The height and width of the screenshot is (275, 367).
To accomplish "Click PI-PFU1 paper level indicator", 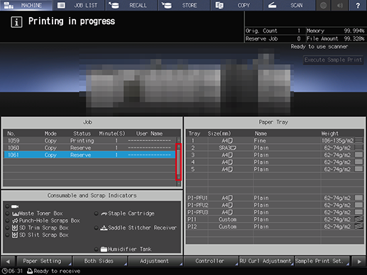I will tap(359, 198).
